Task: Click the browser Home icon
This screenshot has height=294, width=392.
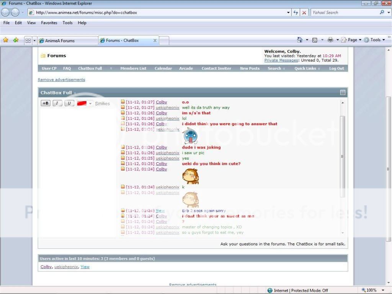Action: [300, 40]
